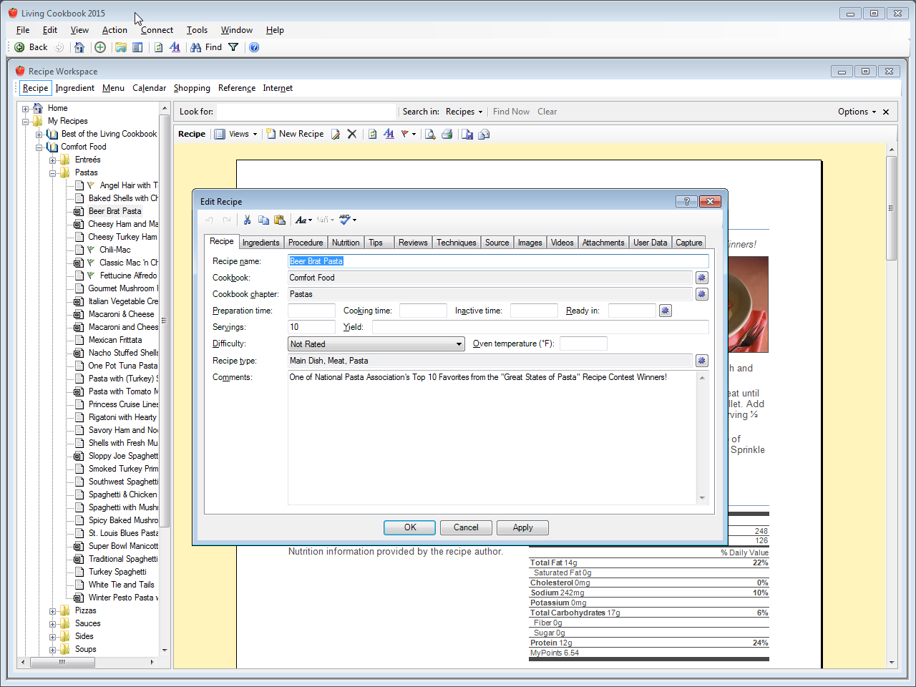Click the Back arrow icon in main toolbar
The width and height of the screenshot is (916, 687).
pyautogui.click(x=19, y=47)
